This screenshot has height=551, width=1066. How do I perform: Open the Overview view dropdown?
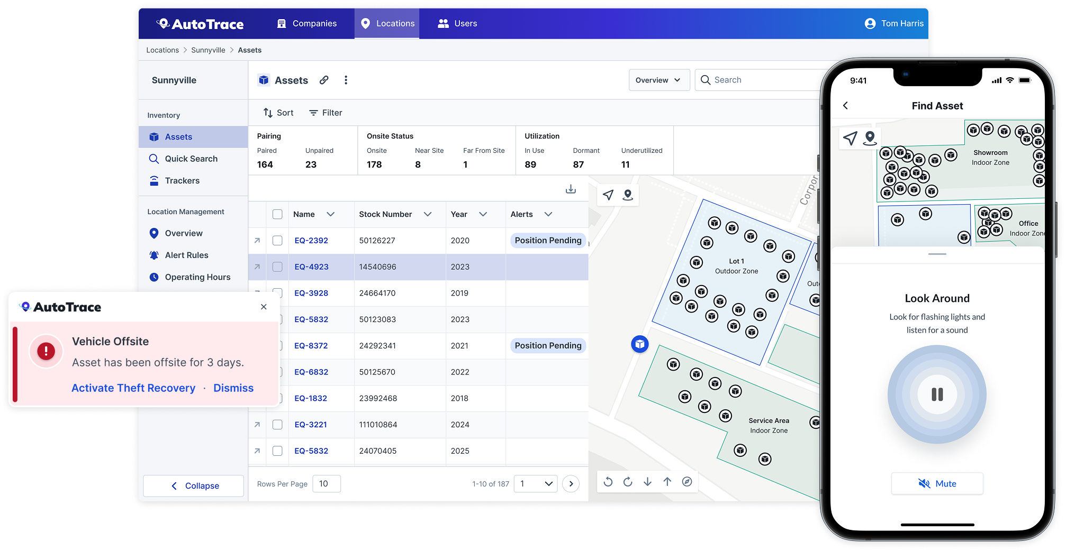point(659,80)
